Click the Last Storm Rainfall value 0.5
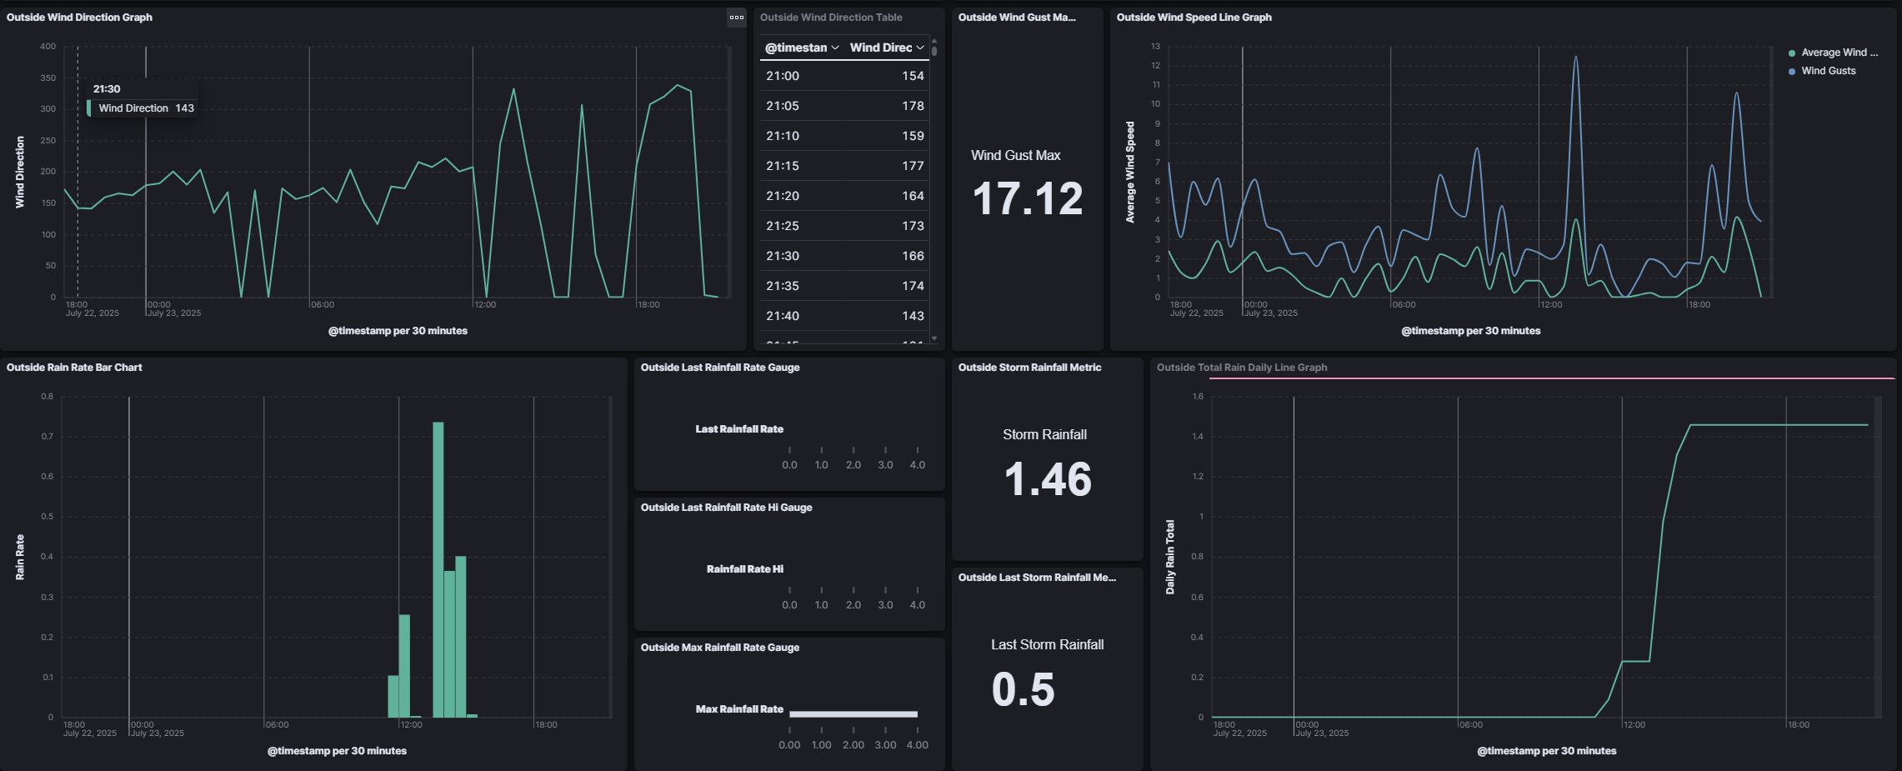This screenshot has width=1902, height=771. (x=1023, y=690)
